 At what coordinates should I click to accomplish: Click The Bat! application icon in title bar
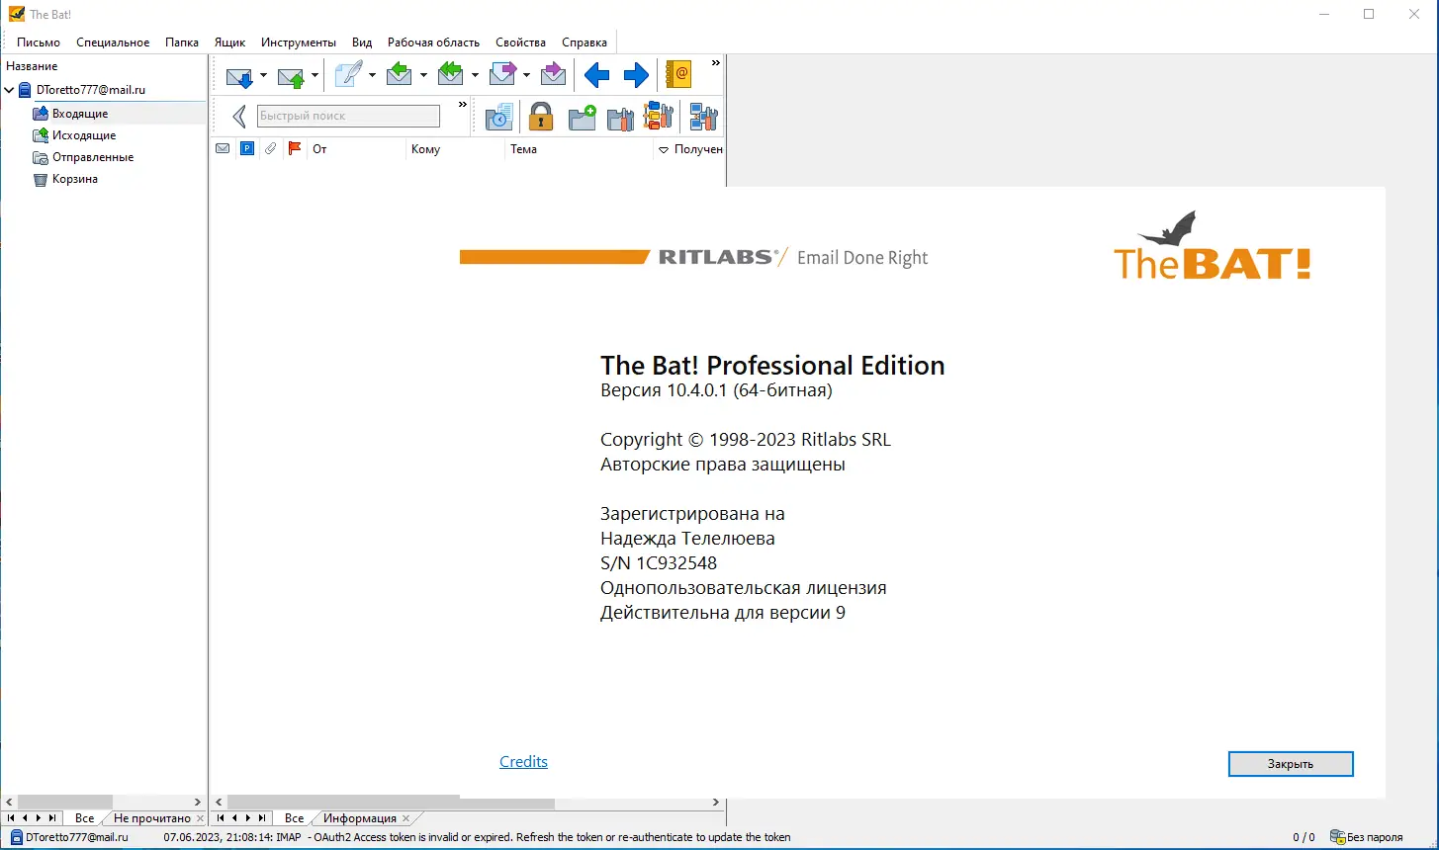tap(16, 14)
